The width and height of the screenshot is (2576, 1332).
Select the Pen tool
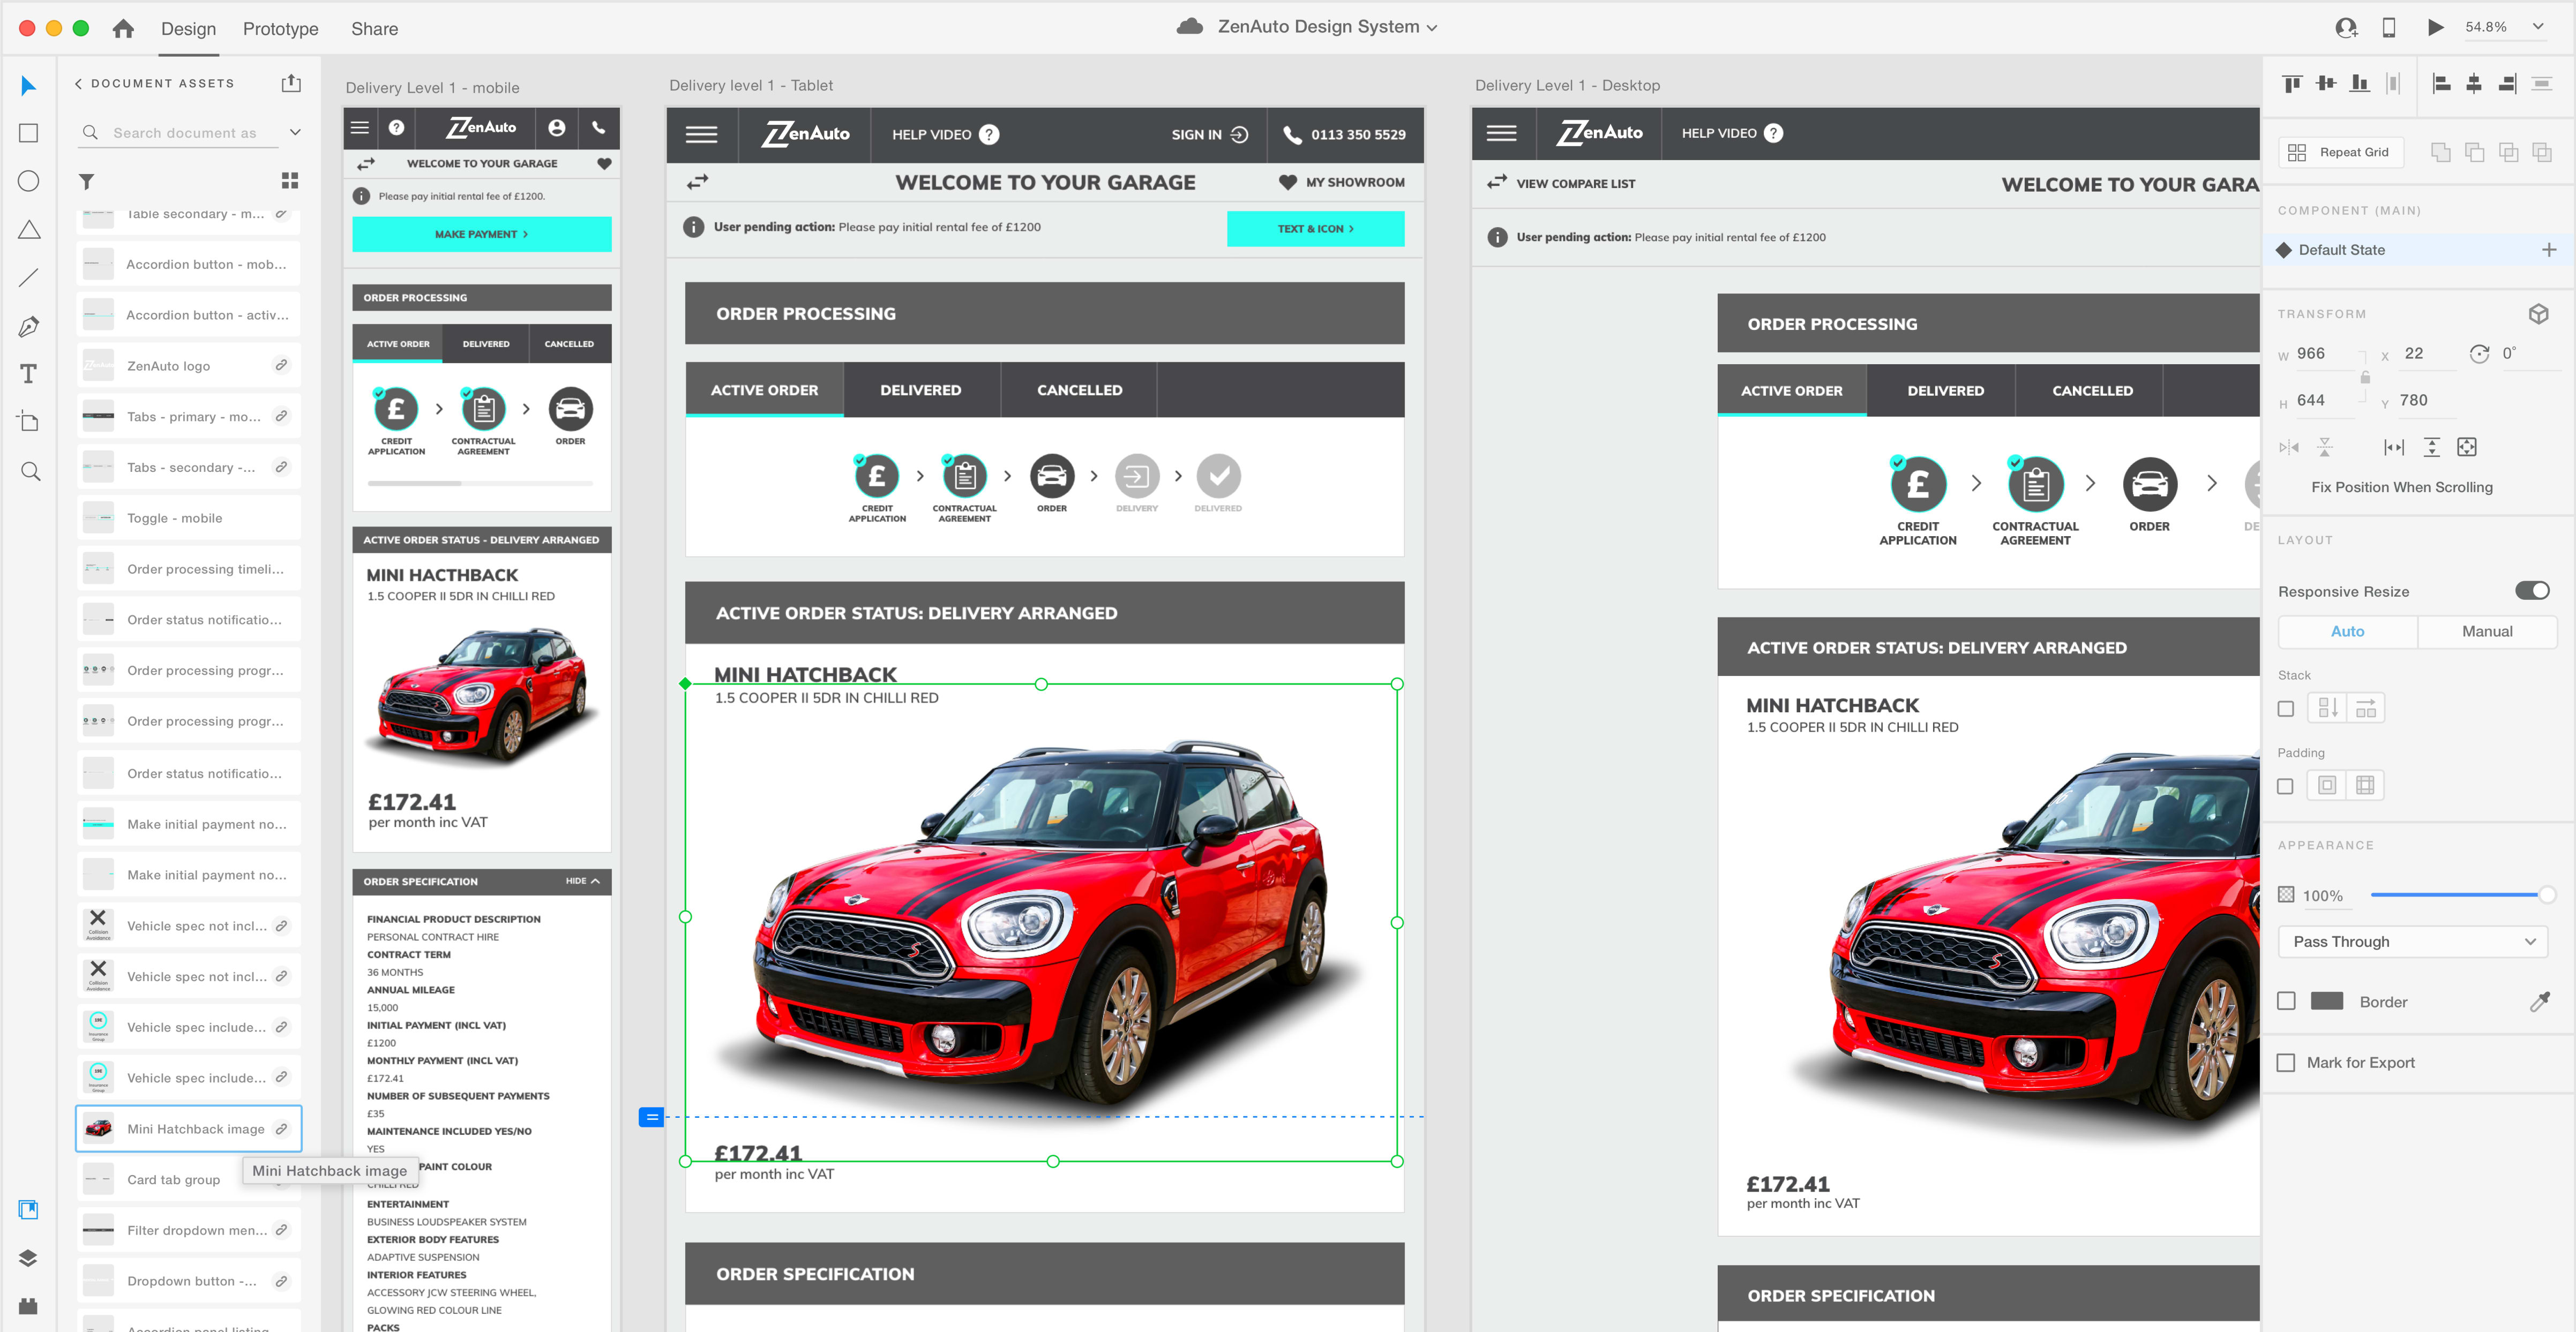(29, 326)
